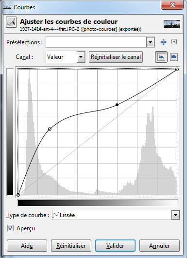The width and height of the screenshot is (187, 258).
Task: Click the Réinitialiser button
Action: click(71, 246)
